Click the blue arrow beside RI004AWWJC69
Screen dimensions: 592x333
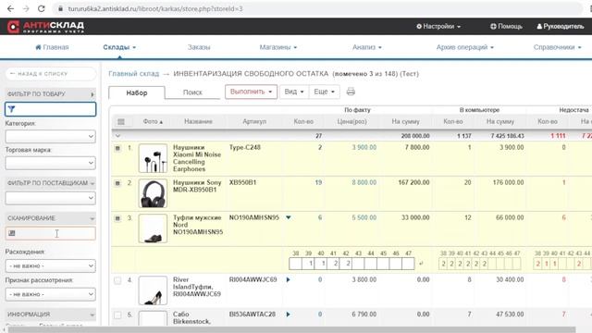coord(288,279)
